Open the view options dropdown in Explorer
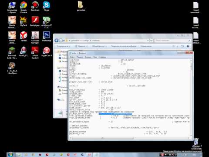This screenshot has width=209, height=157. 177,46
